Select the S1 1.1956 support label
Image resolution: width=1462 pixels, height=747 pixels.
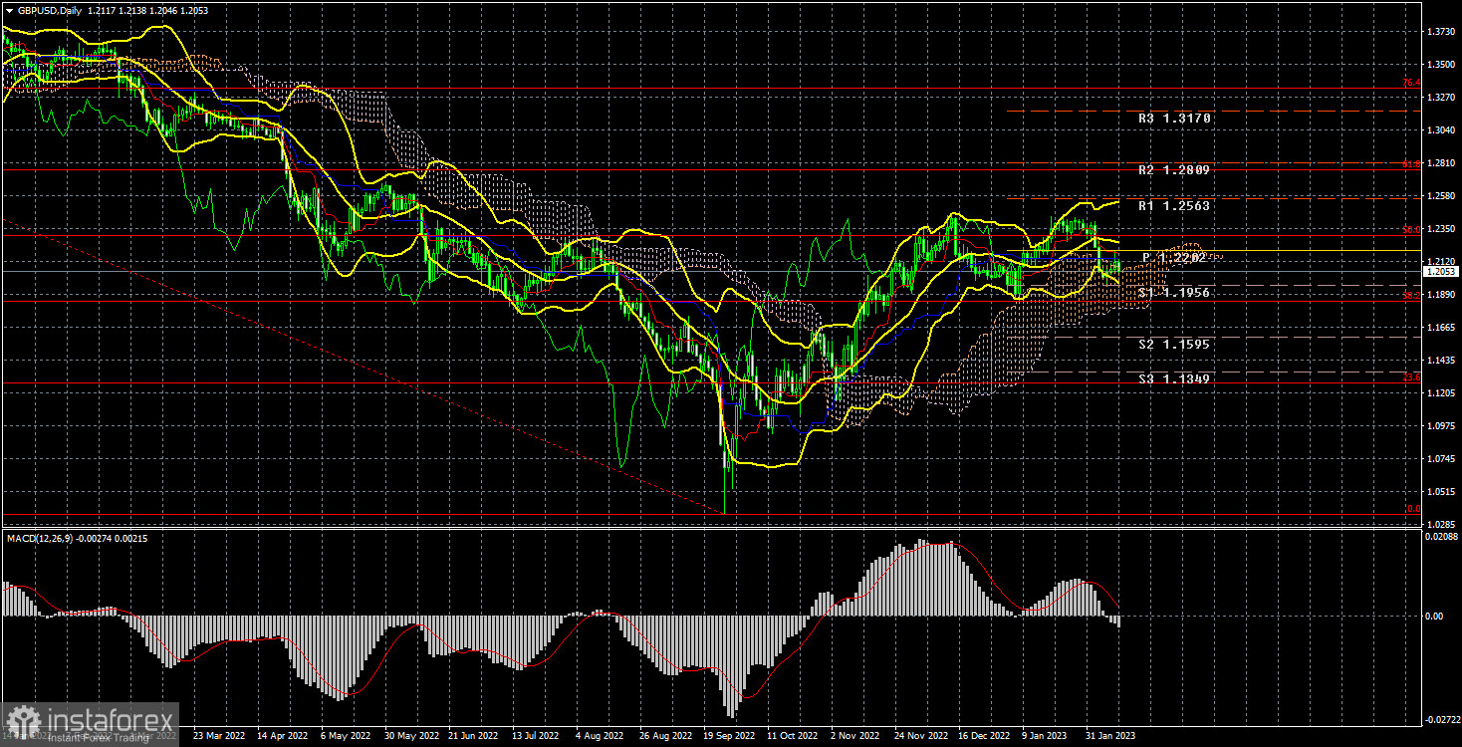[1174, 293]
